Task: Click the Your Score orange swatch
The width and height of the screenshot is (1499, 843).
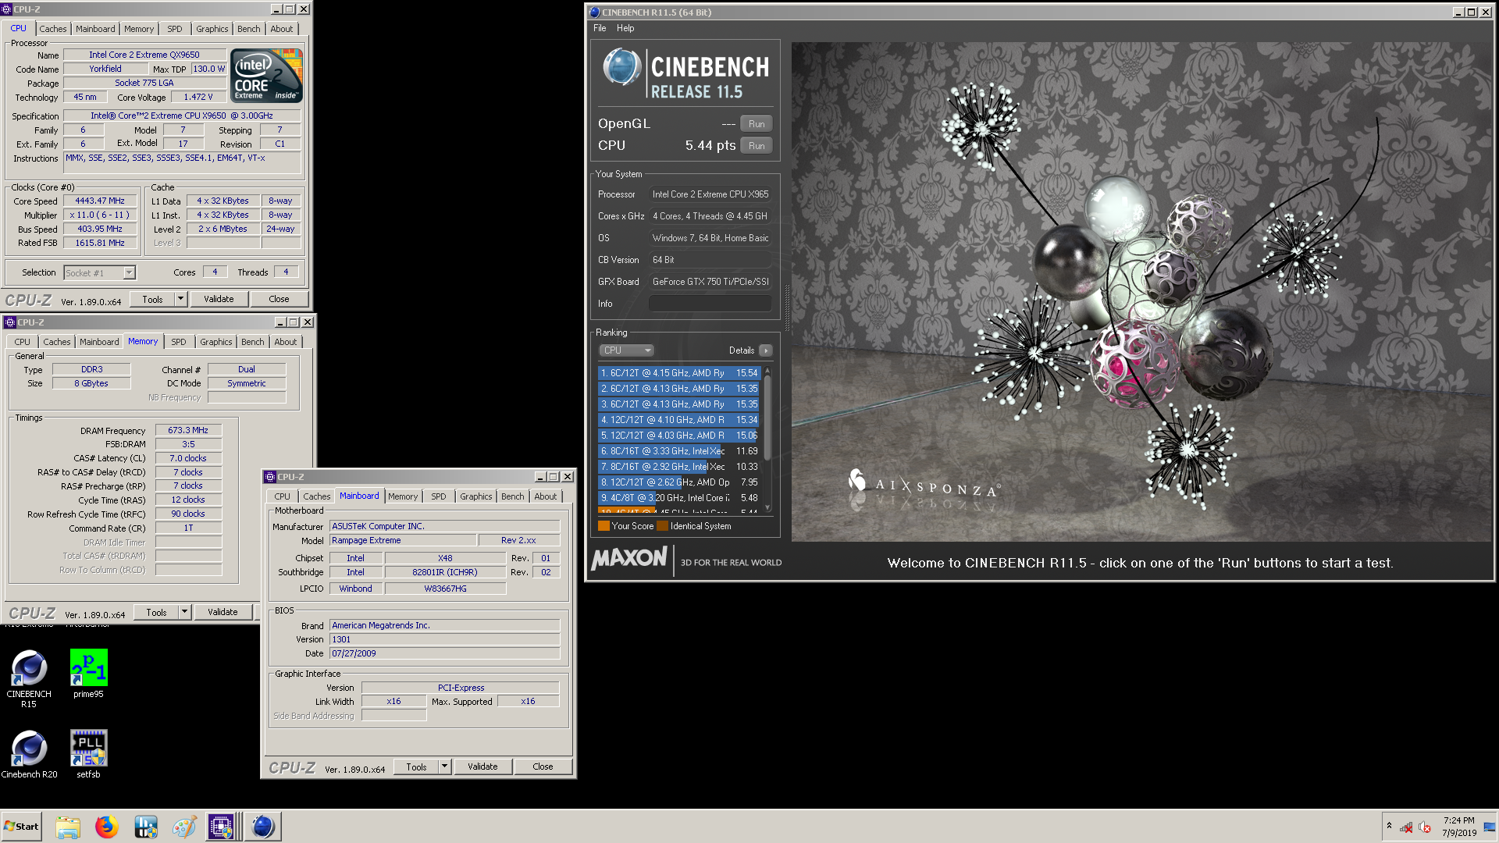Action: pyautogui.click(x=604, y=526)
